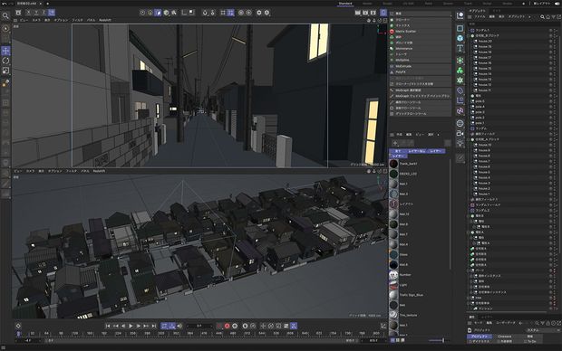Viewport: 562px width, 351px height.
Task: Open the Material Manager hamburger menu
Action: (392, 135)
